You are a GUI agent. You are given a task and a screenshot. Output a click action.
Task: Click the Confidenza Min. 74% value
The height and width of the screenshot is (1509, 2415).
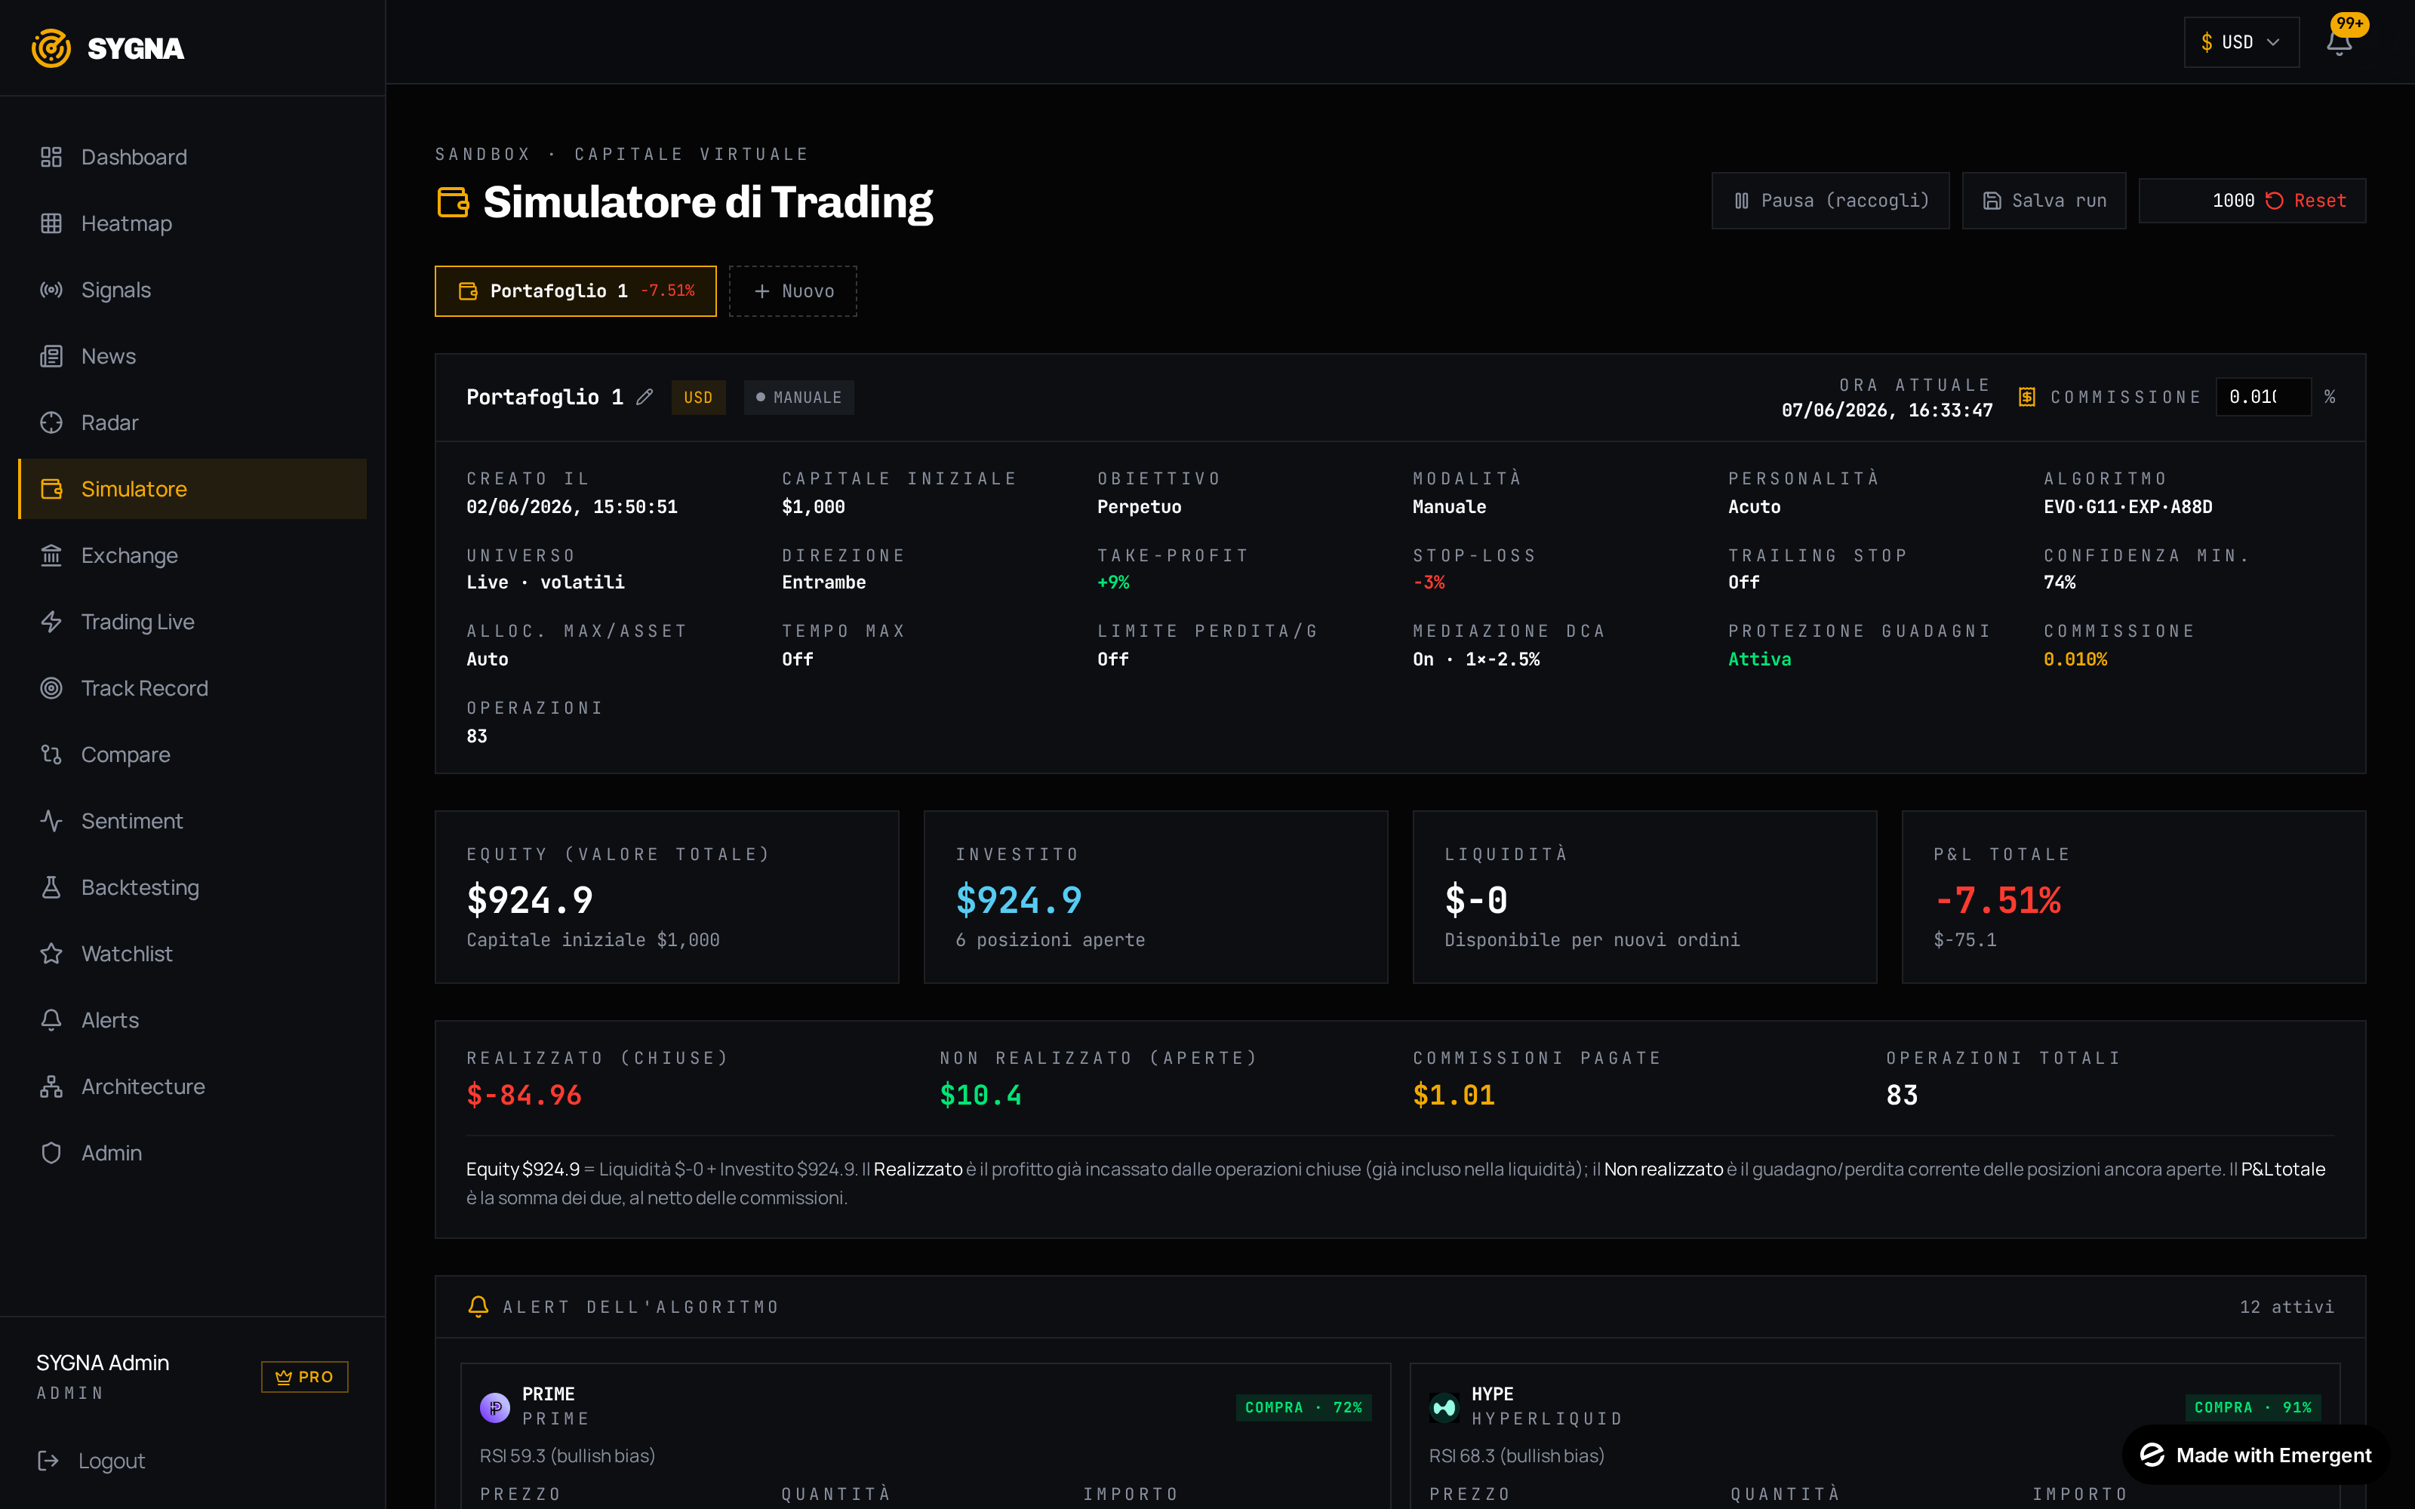(2059, 582)
